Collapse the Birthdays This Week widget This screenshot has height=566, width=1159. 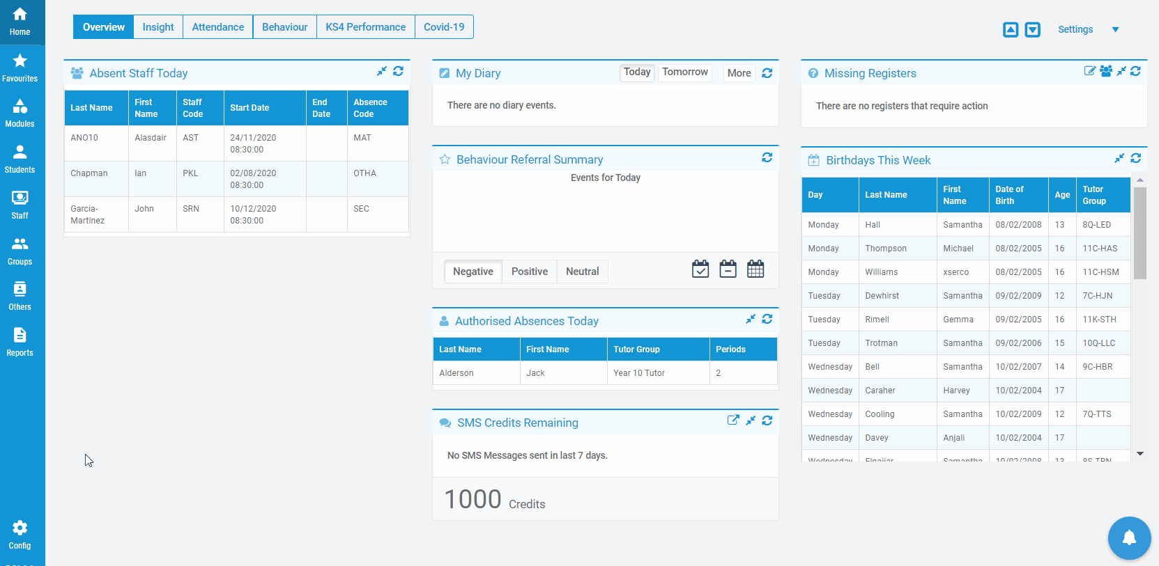(1119, 159)
